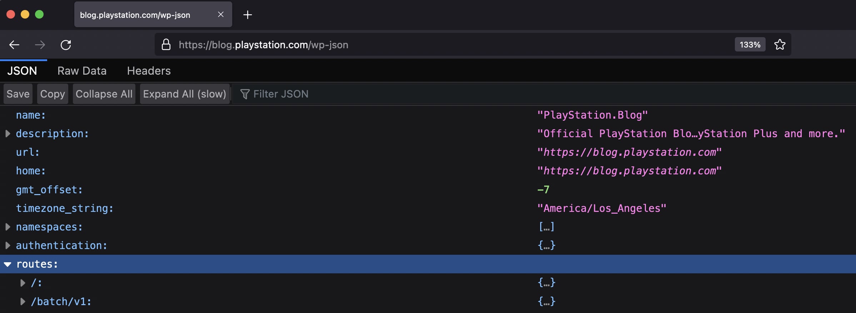Click the Save button

coord(18,94)
